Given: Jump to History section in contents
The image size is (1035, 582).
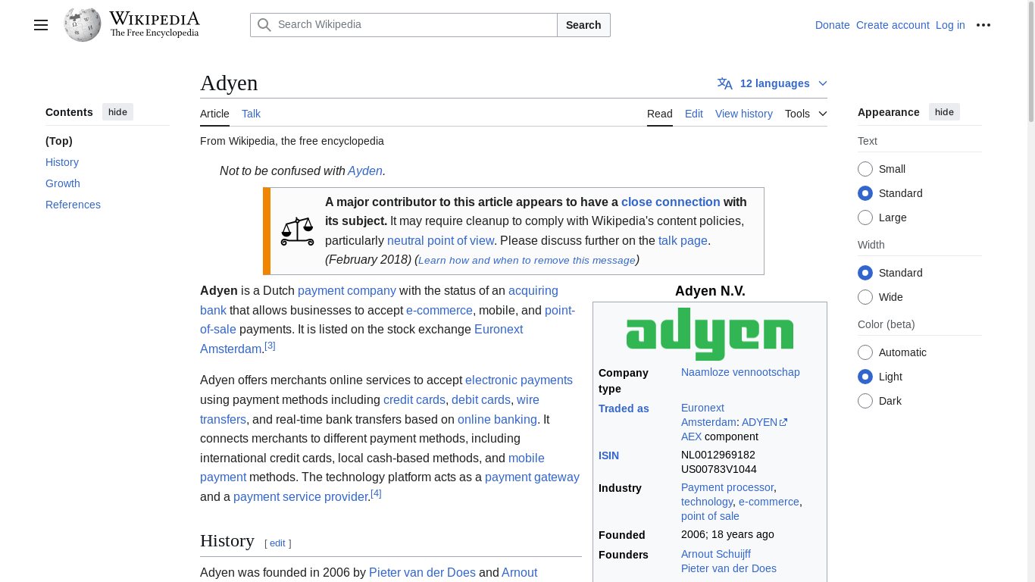Looking at the screenshot, I should click(62, 162).
